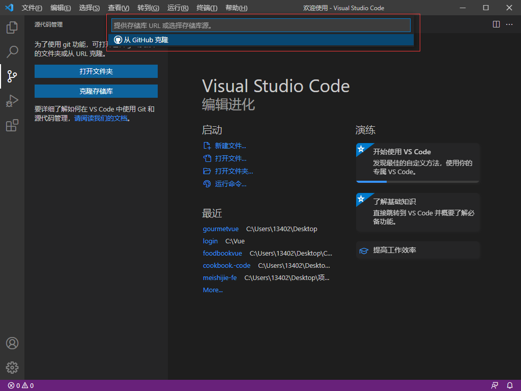The image size is (521, 391).
Task: Open the recent project gourmetvue
Action: pyautogui.click(x=221, y=229)
